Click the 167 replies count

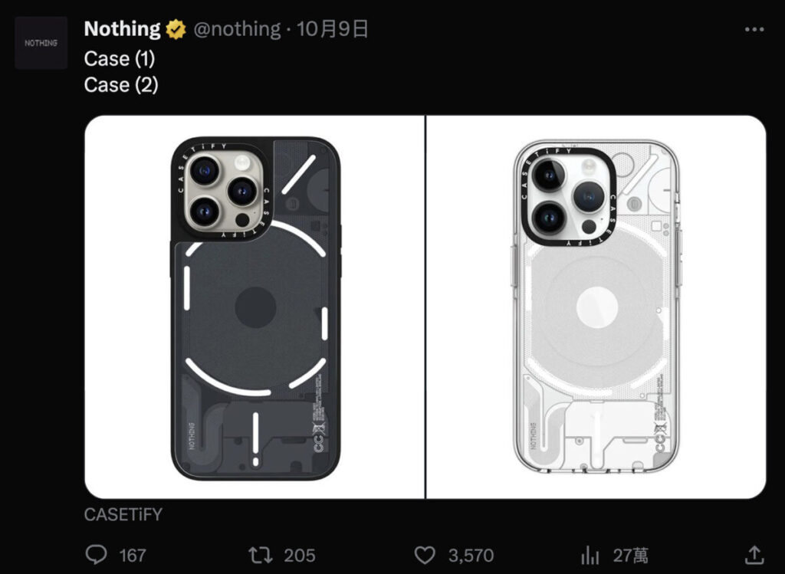pyautogui.click(x=132, y=555)
